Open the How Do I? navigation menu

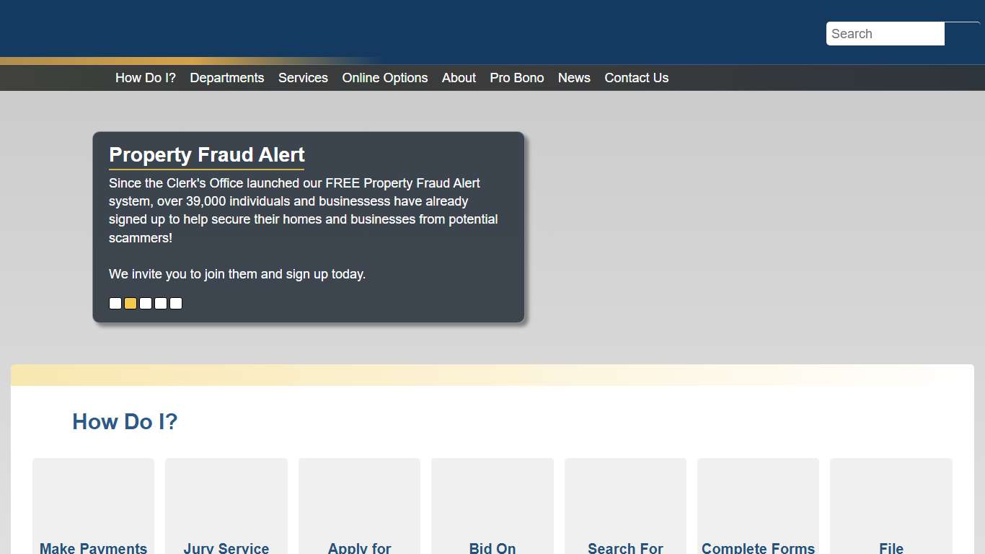click(145, 78)
